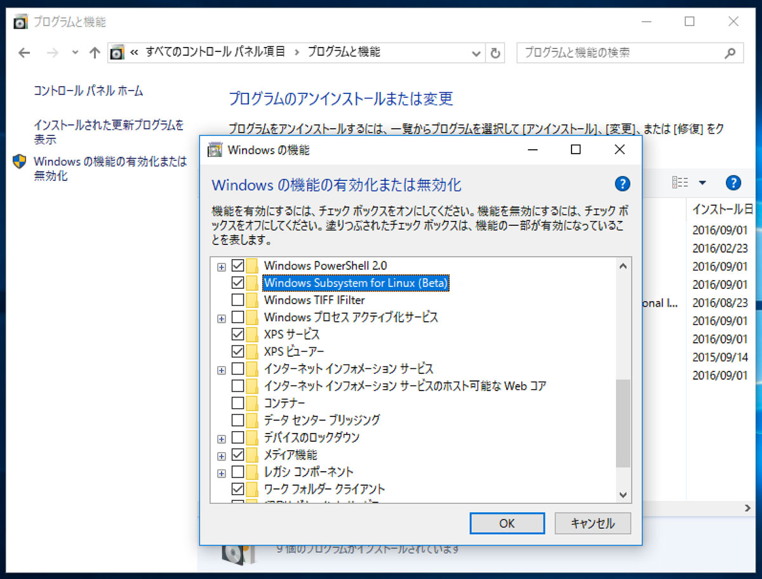The image size is (762, 579).
Task: Uncheck メディア機能 checkbox
Action: (238, 455)
